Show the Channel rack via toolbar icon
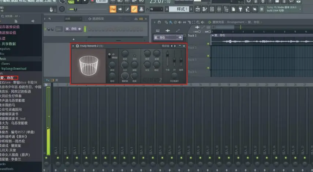 tap(212, 9)
